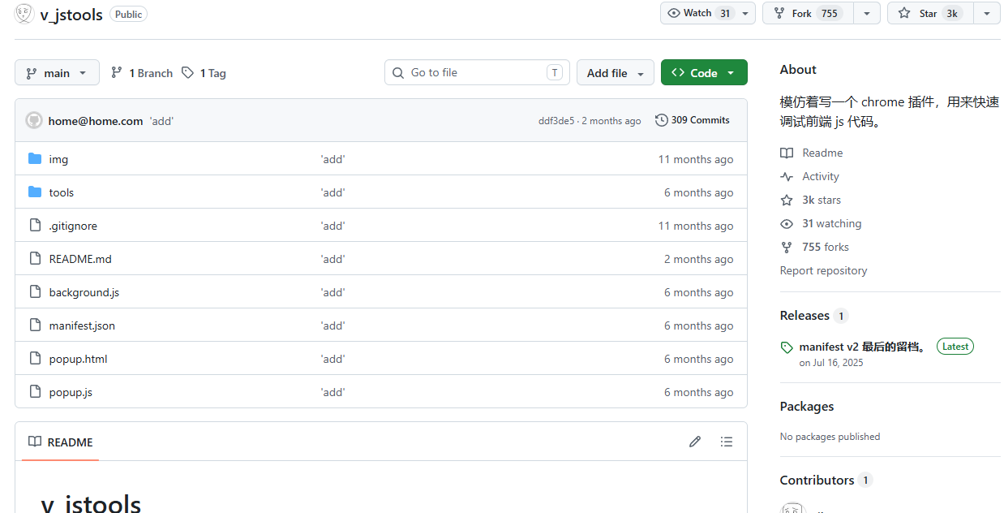Viewport: 1004px width, 513px height.
Task: Expand the Star lists dropdown arrow
Action: pos(987,13)
